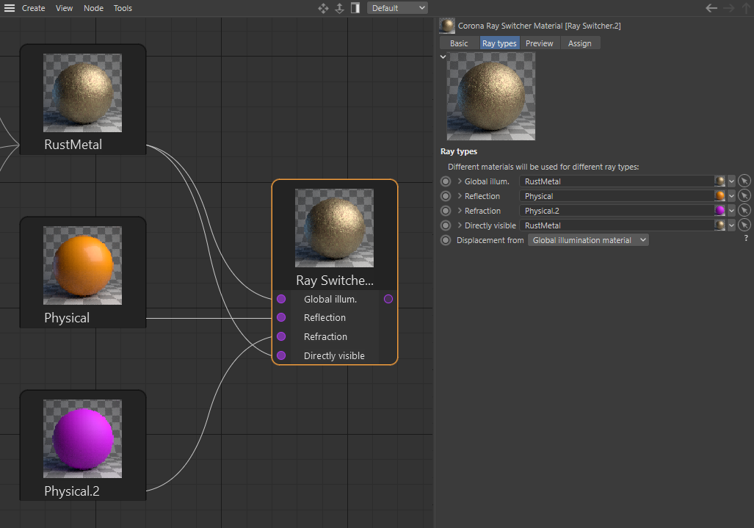The width and height of the screenshot is (754, 528).
Task: Expand the Directly visible parameter
Action: [460, 225]
